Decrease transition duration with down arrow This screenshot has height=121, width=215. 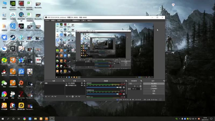click(x=141, y=90)
